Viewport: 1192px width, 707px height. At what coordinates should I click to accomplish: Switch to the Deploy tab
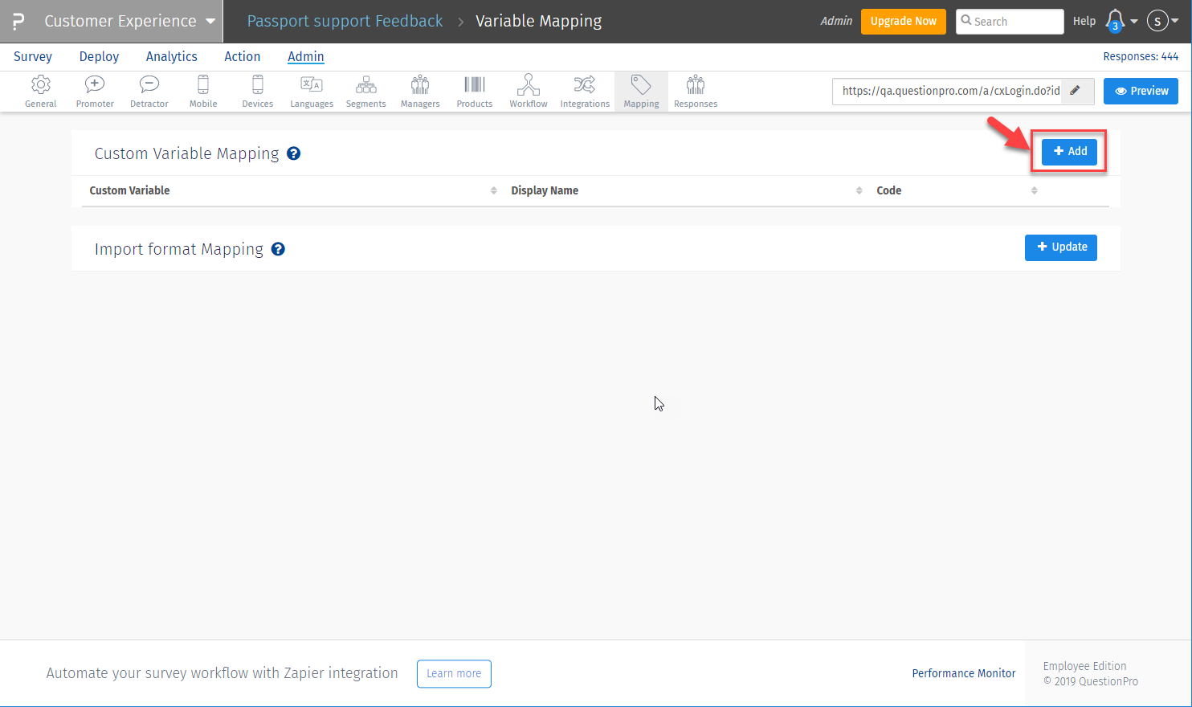click(98, 56)
